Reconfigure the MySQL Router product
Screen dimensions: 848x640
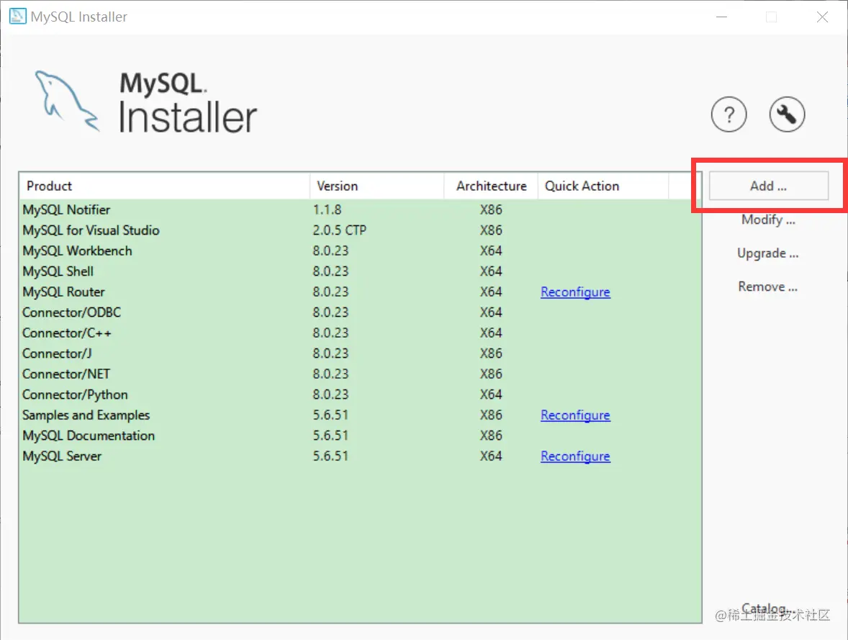575,292
